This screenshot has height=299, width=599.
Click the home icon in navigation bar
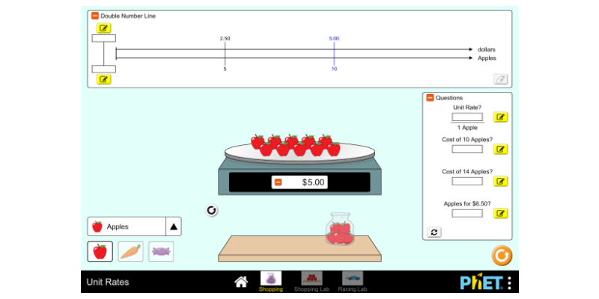pos(241,282)
